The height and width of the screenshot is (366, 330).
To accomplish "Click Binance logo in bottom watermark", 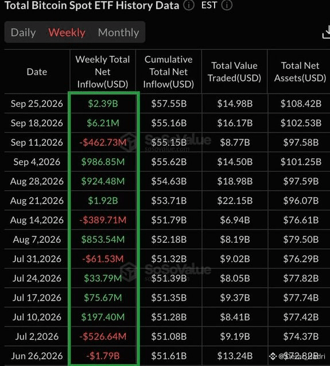I will tap(273, 356).
